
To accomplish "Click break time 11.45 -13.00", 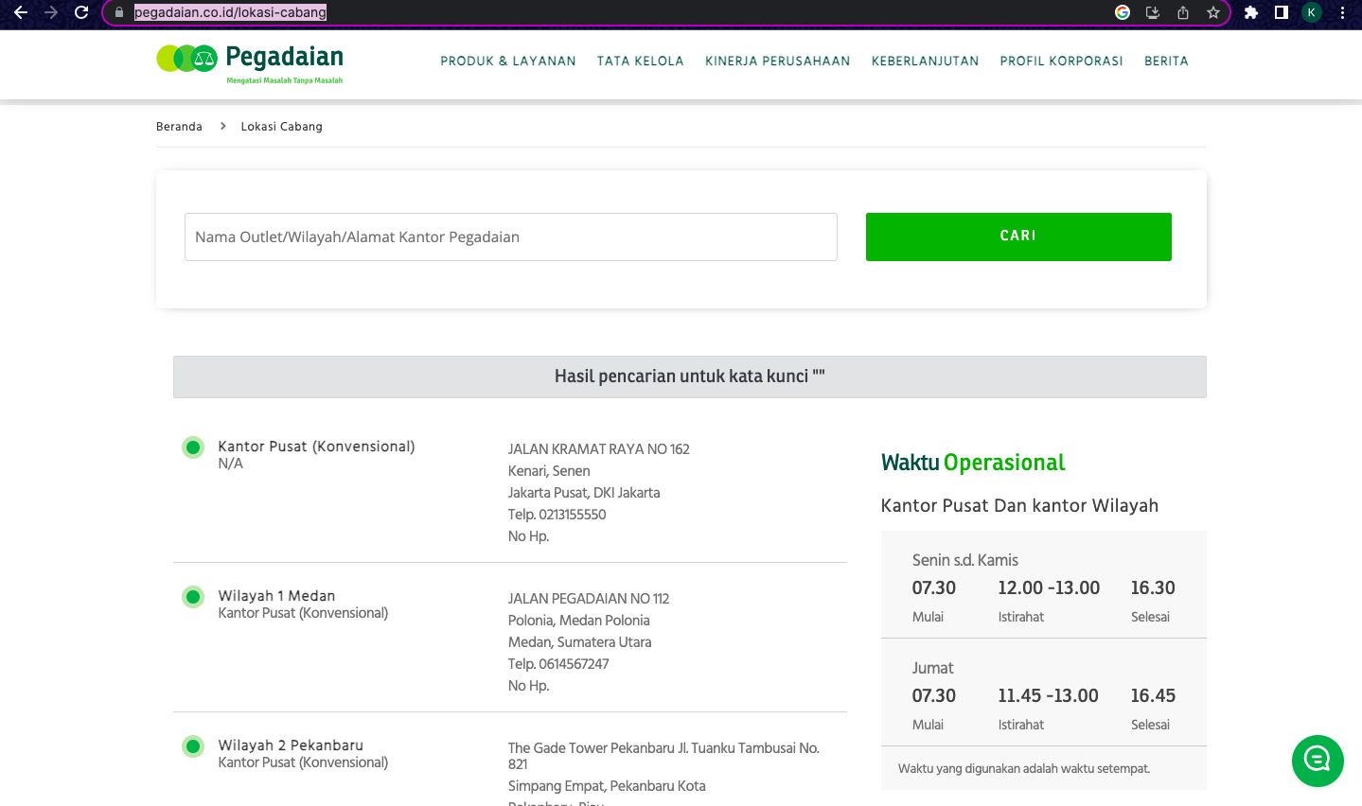I will tap(1049, 695).
